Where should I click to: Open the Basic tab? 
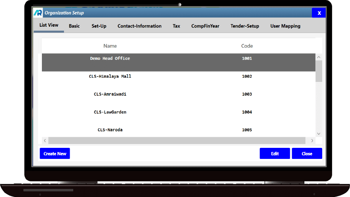point(74,26)
